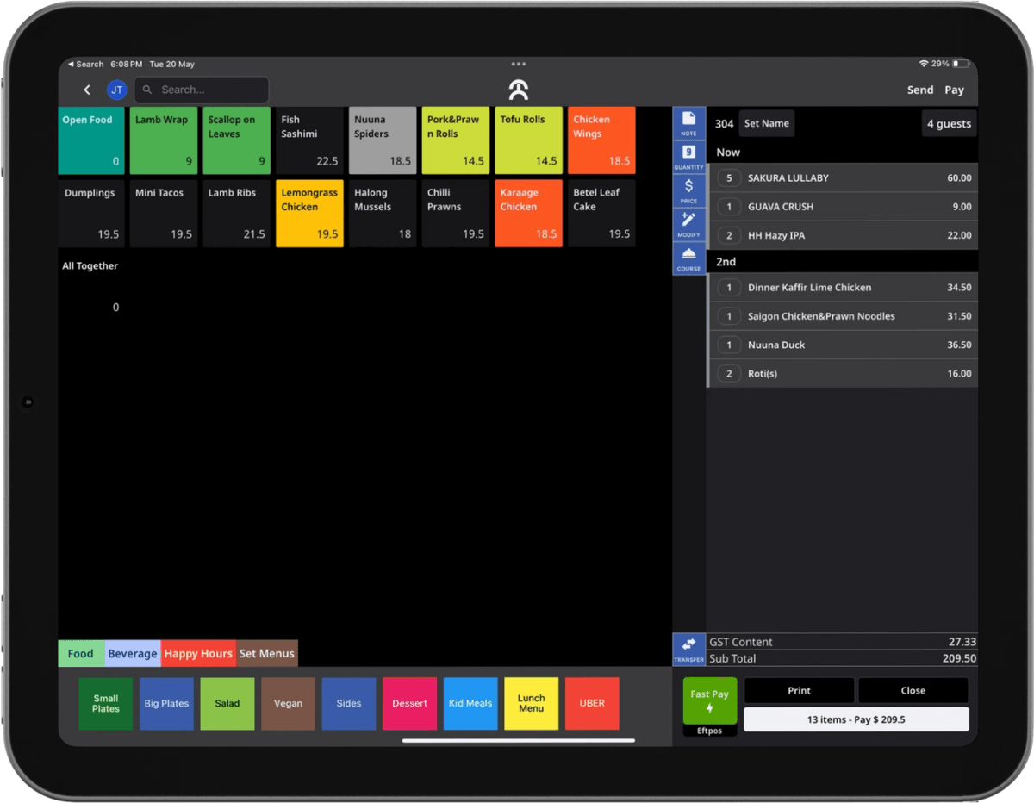Select Roti(s) order line
Viewport: 1034px width, 803px height.
click(843, 373)
